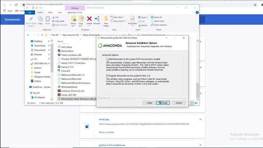Expand the Open dropdown in ribbon
The image size is (263, 148).
(143, 17)
